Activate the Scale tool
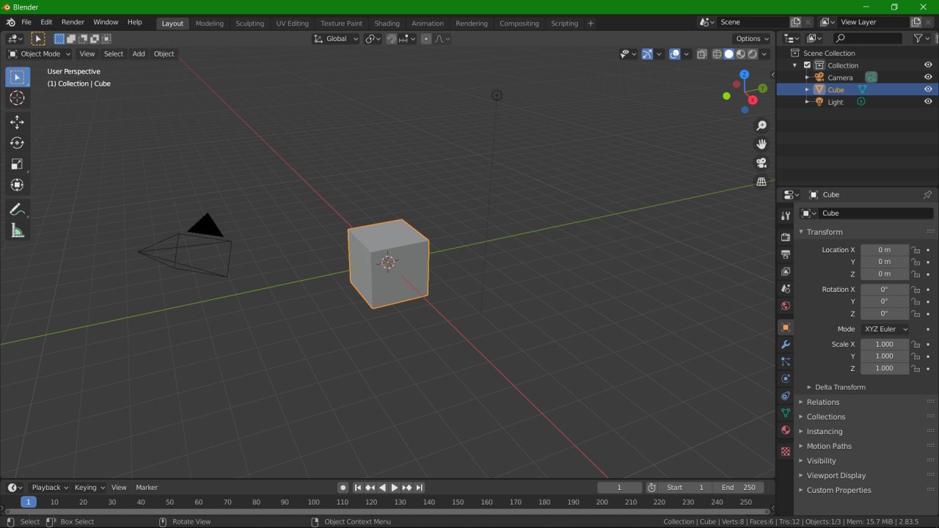Screen dimensions: 939x528 pyautogui.click(x=18, y=164)
